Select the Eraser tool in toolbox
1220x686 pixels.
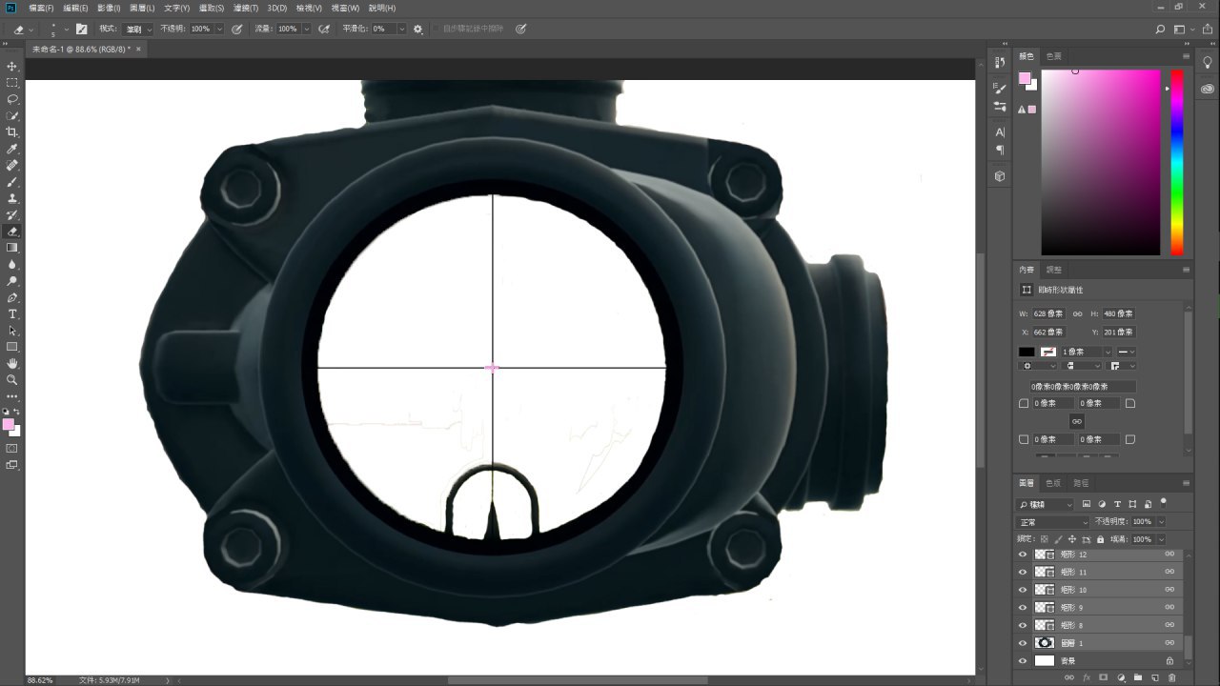(x=12, y=232)
